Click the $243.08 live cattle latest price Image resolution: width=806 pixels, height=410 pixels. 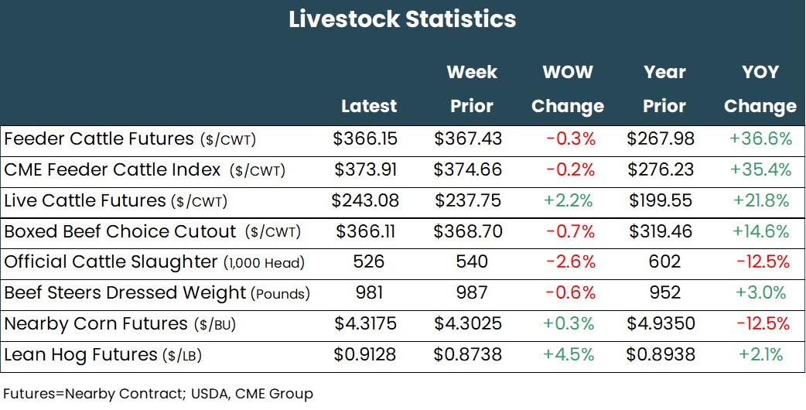tap(365, 201)
